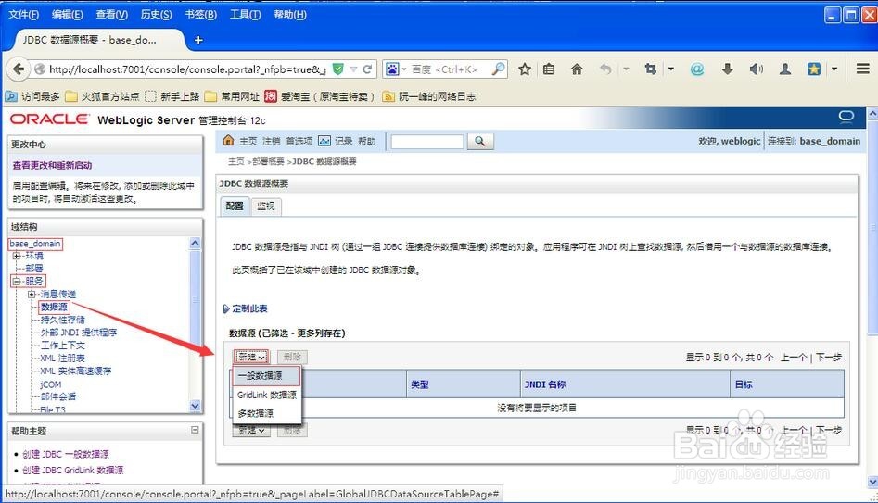Open the 文件(F) menu

[23, 15]
